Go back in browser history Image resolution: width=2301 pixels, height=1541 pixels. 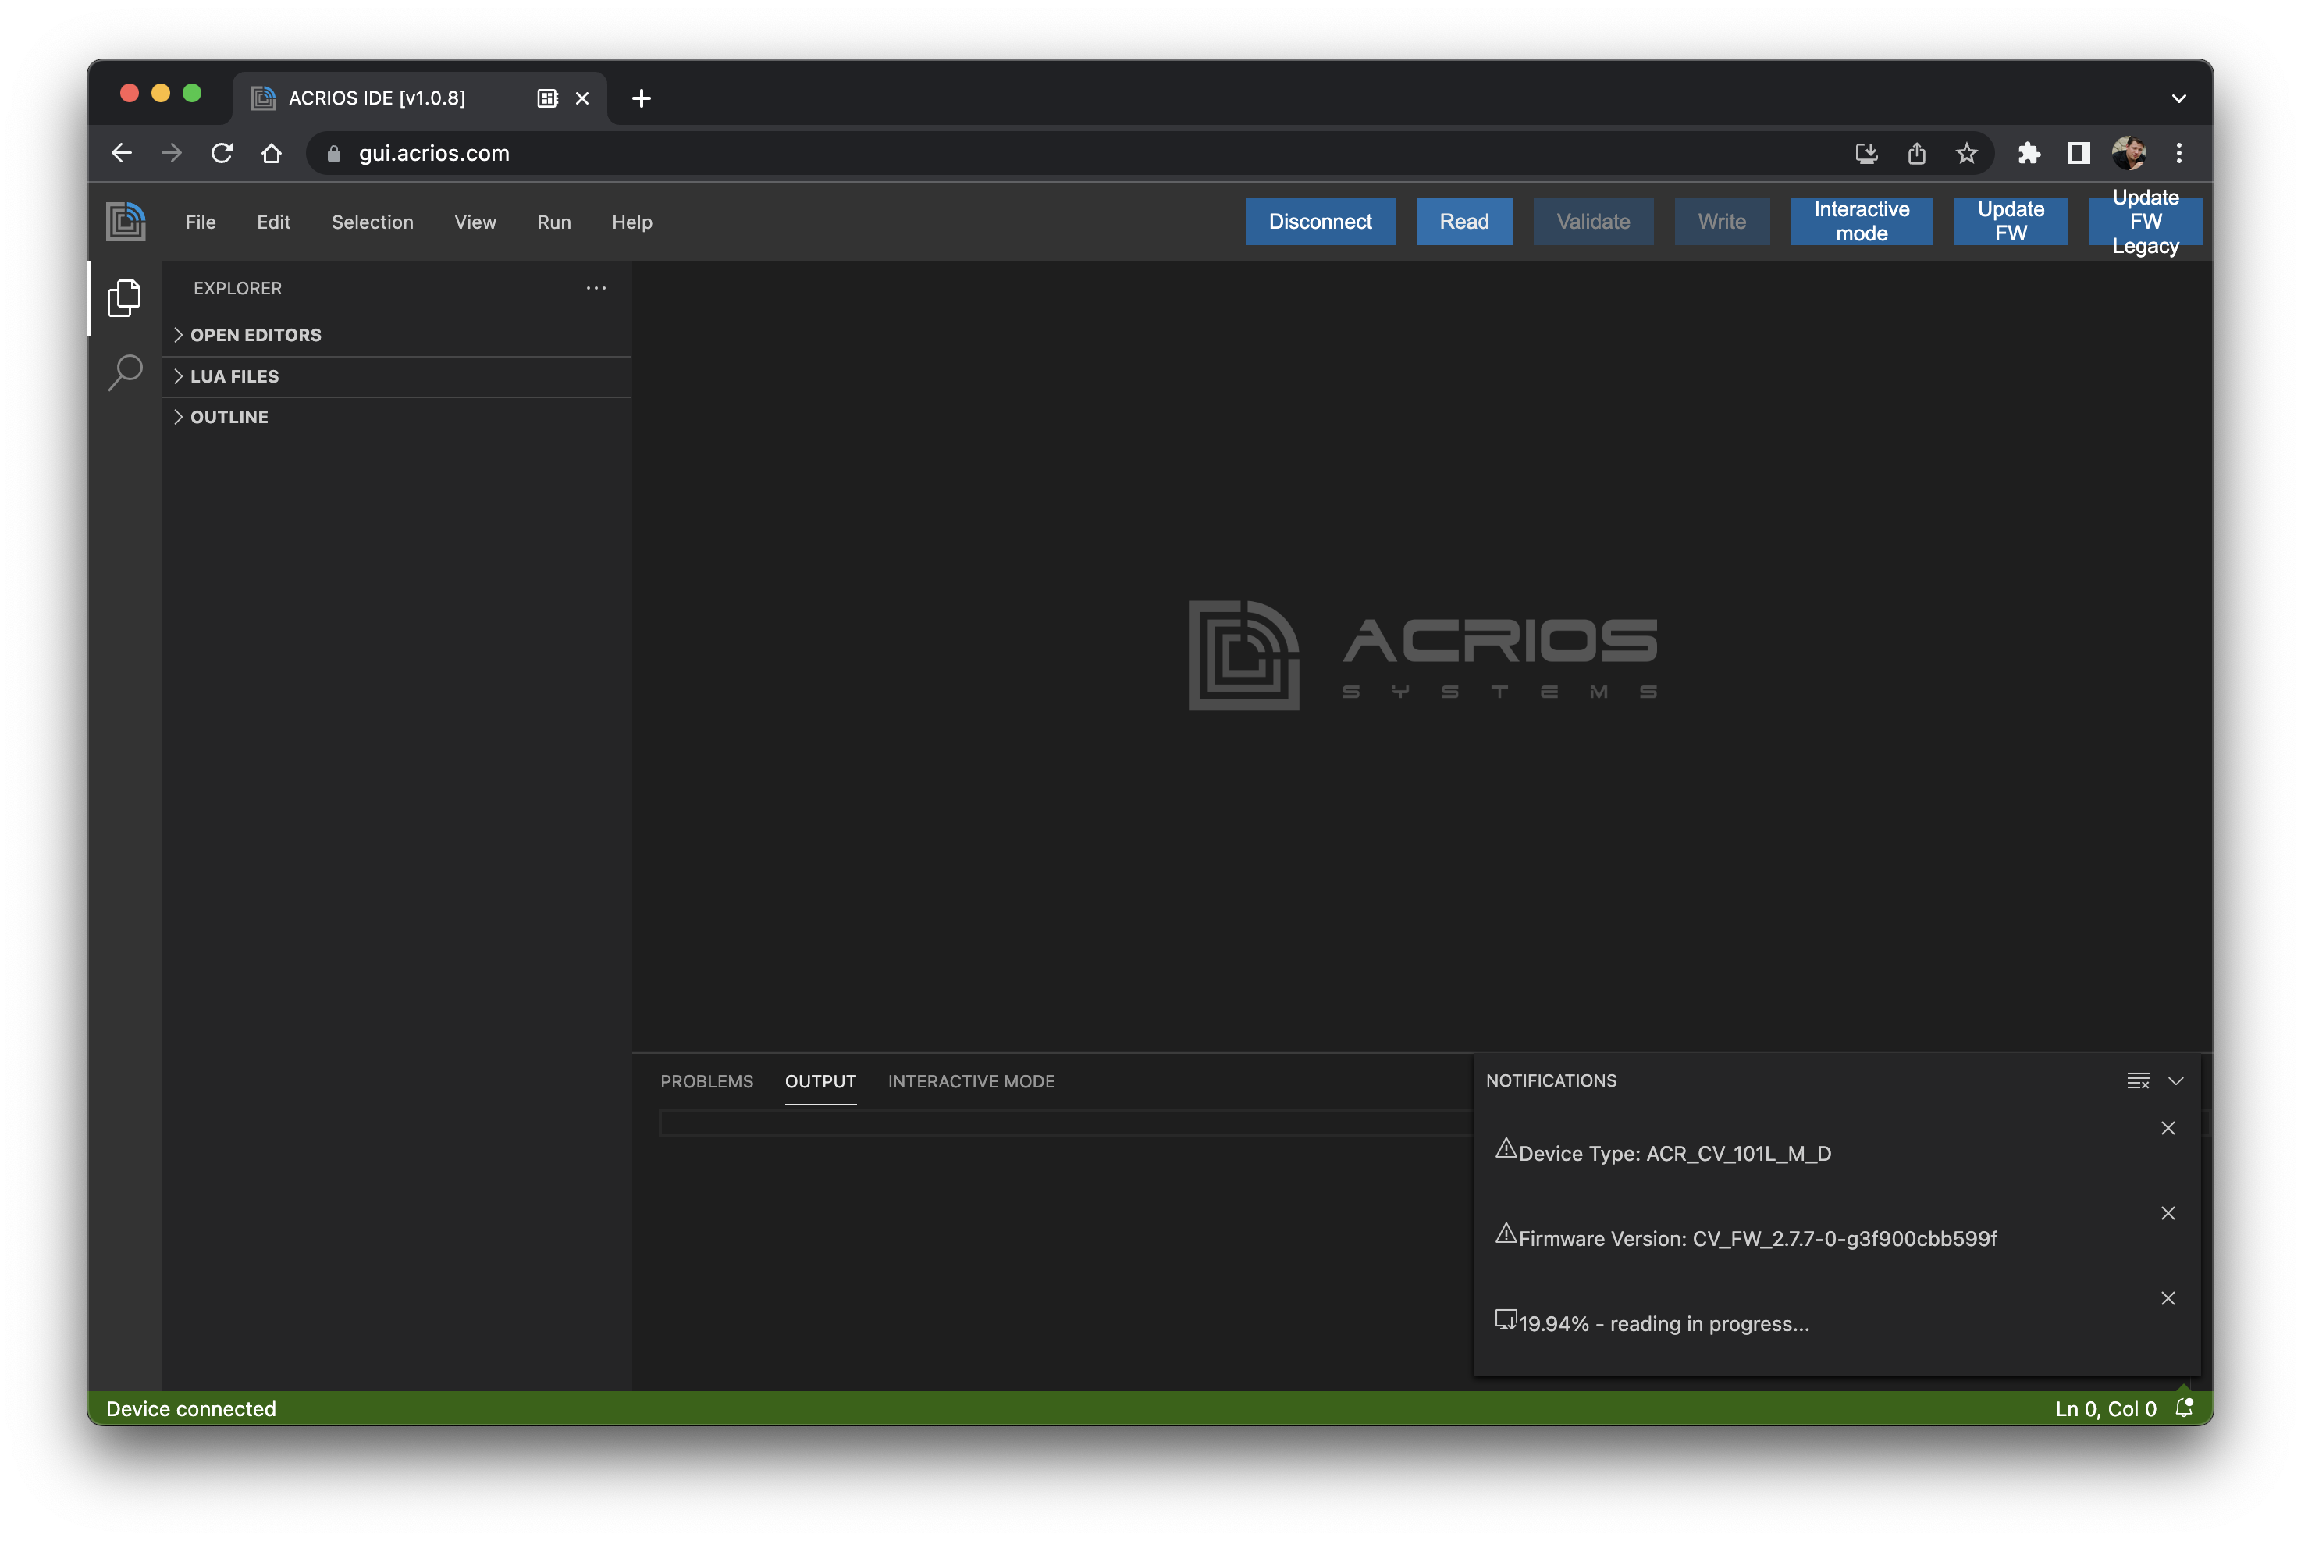[122, 153]
